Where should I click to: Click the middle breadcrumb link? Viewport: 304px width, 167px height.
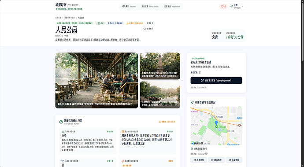pyautogui.click(x=70, y=18)
